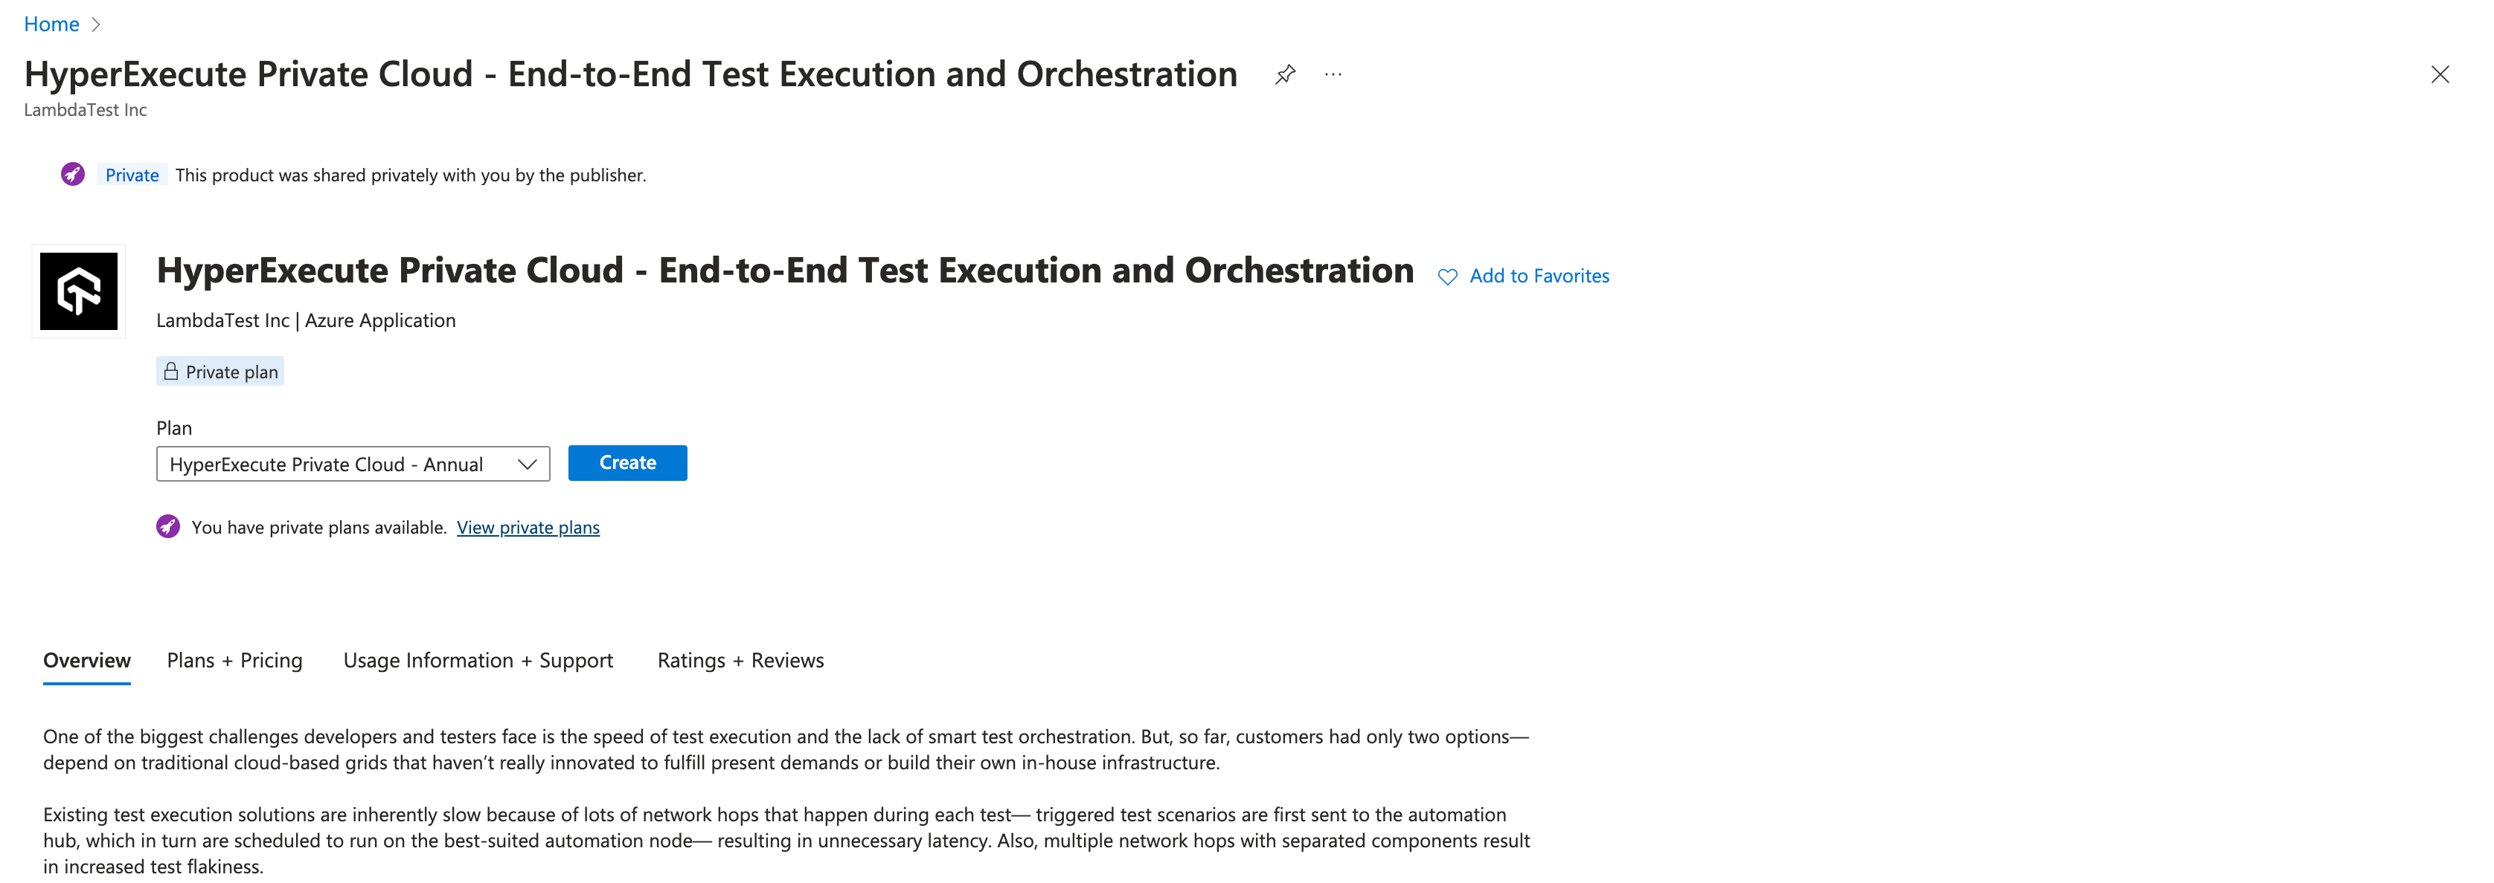Click the breadcrumb chevron after Home
Viewport: 2494px width, 883px height.
(96, 25)
